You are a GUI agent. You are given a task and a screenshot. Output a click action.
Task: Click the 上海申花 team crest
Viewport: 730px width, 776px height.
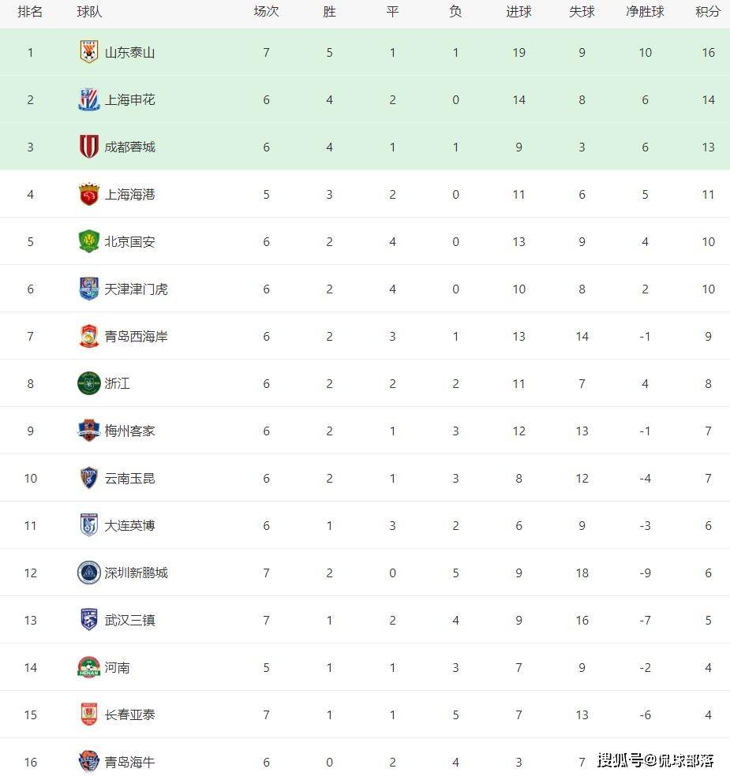pos(89,99)
